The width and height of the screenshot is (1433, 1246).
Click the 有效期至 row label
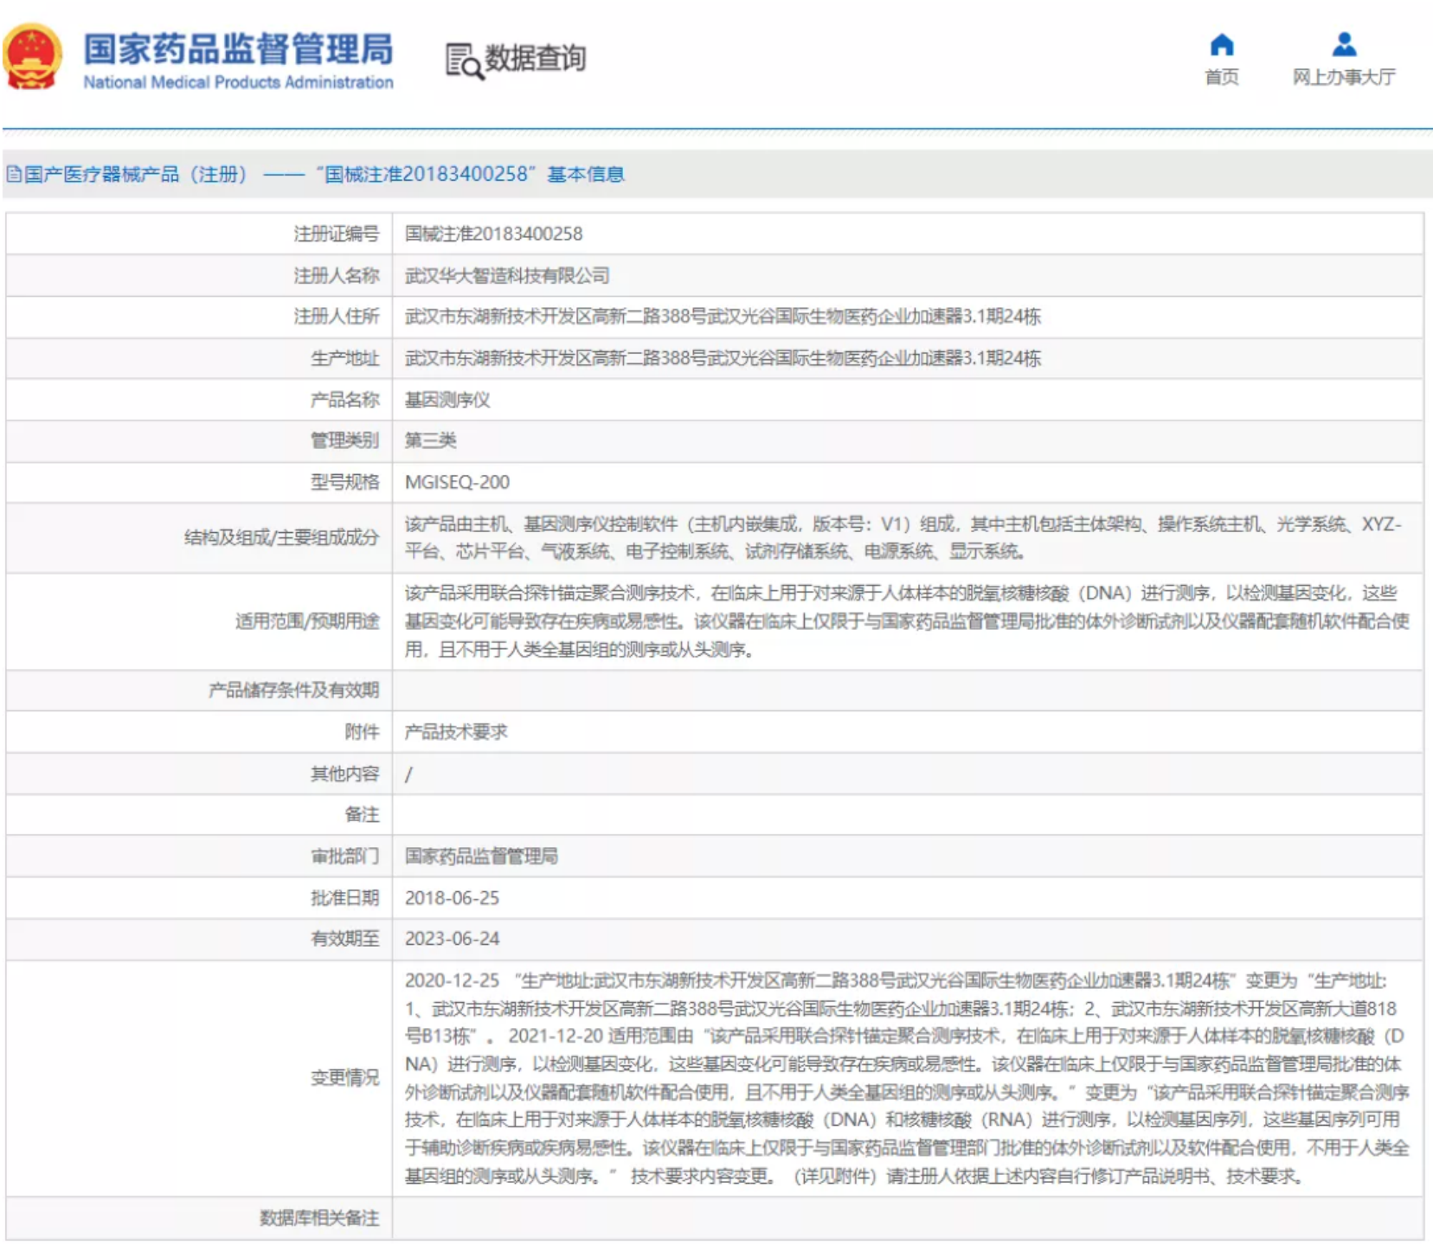(x=344, y=939)
